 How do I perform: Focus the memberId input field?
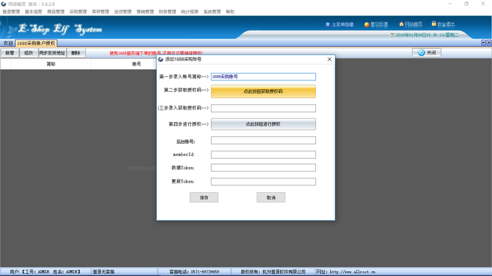coord(263,155)
